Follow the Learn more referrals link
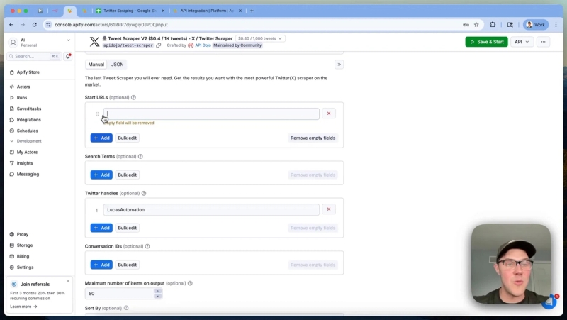This screenshot has height=320, width=567. (x=23, y=307)
